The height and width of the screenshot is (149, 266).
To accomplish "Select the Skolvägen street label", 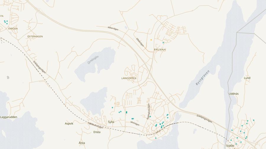I will [x=135, y=124].
